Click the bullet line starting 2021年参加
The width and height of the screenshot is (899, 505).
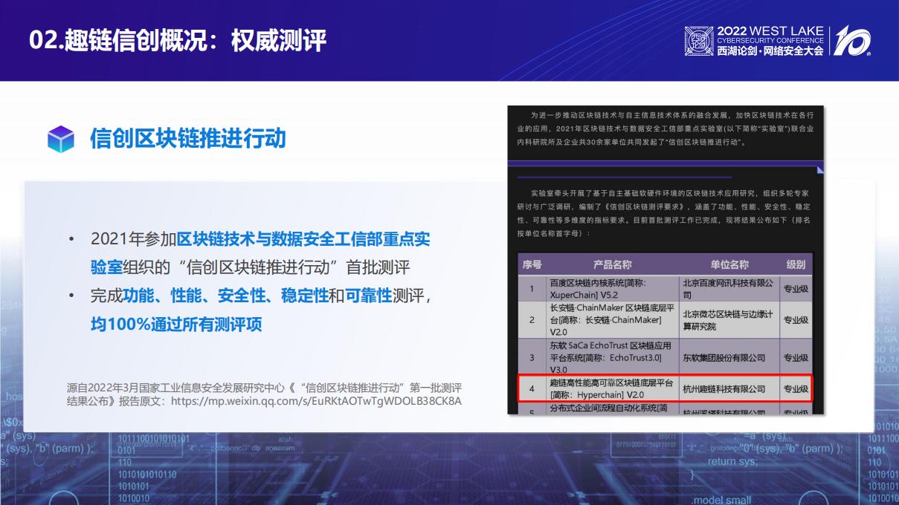[x=260, y=253]
